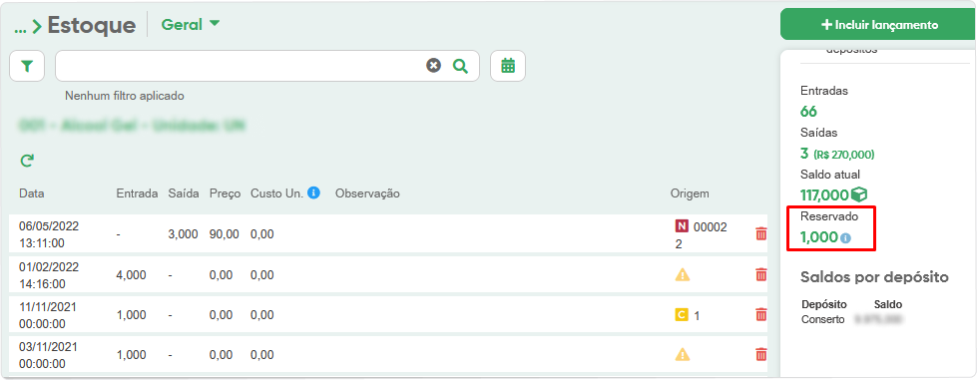Show info about Custo Un. column
The width and height of the screenshot is (977, 380).
314,193
